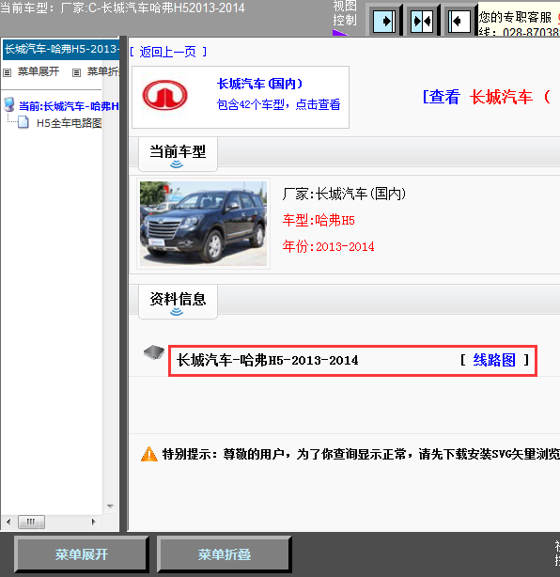Open the 线路图 link
Viewport: 560px width, 577px height.
pos(494,360)
